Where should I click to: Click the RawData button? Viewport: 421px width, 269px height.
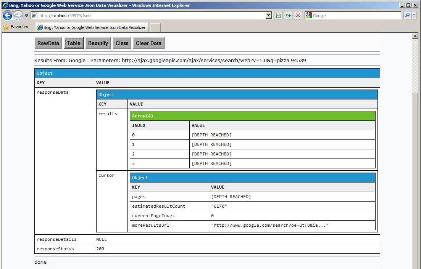(48, 43)
